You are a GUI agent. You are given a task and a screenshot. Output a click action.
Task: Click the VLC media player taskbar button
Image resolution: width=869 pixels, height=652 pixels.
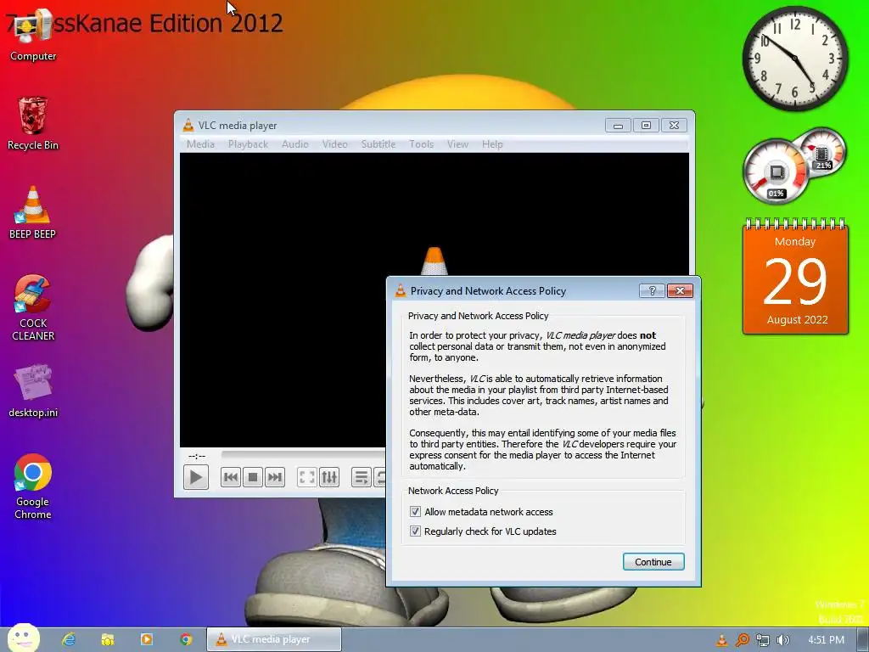[x=274, y=639]
